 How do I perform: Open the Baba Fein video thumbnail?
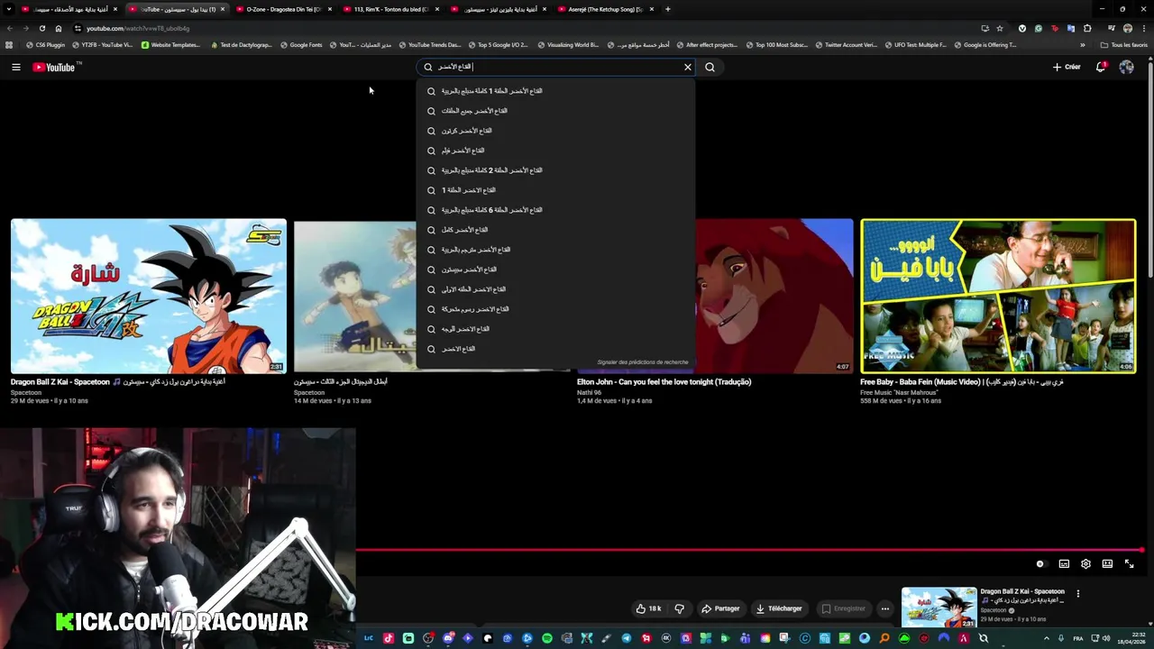tap(998, 296)
